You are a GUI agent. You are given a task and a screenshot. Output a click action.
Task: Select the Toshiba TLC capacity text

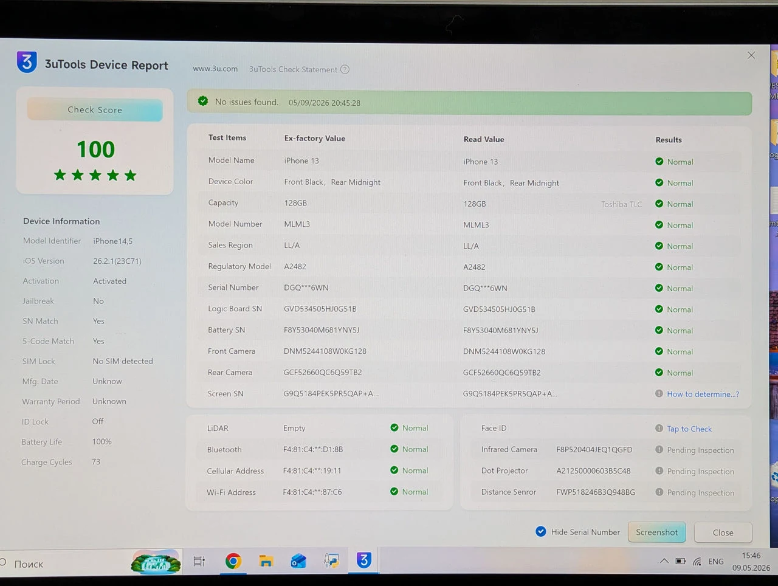point(621,204)
